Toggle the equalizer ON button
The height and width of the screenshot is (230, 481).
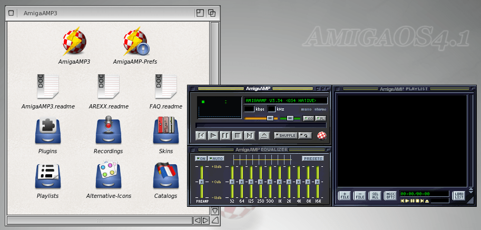pos(201,158)
